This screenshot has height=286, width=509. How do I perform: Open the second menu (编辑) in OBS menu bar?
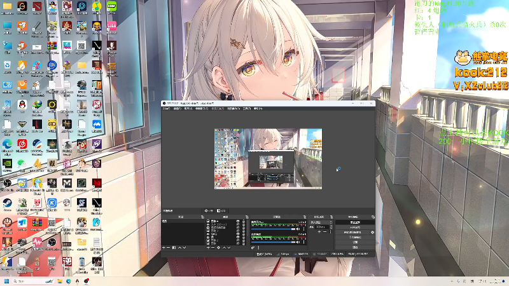tap(178, 109)
